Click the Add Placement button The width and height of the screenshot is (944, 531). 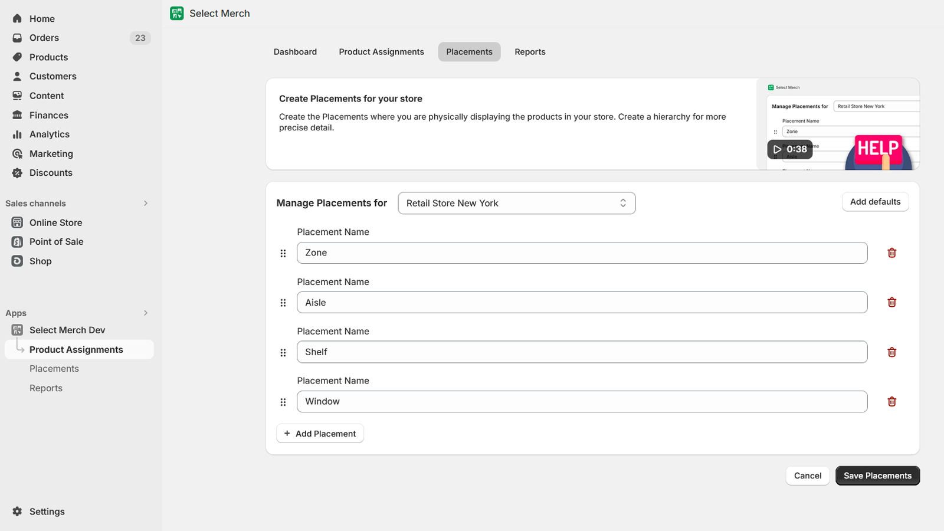[320, 433]
